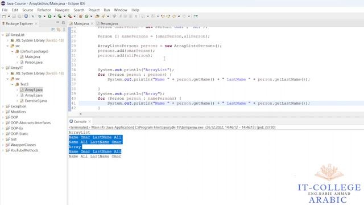Open the New wizard dropdown arrow
Image resolution: width=364 pixels, height=205 pixels.
(9, 17)
